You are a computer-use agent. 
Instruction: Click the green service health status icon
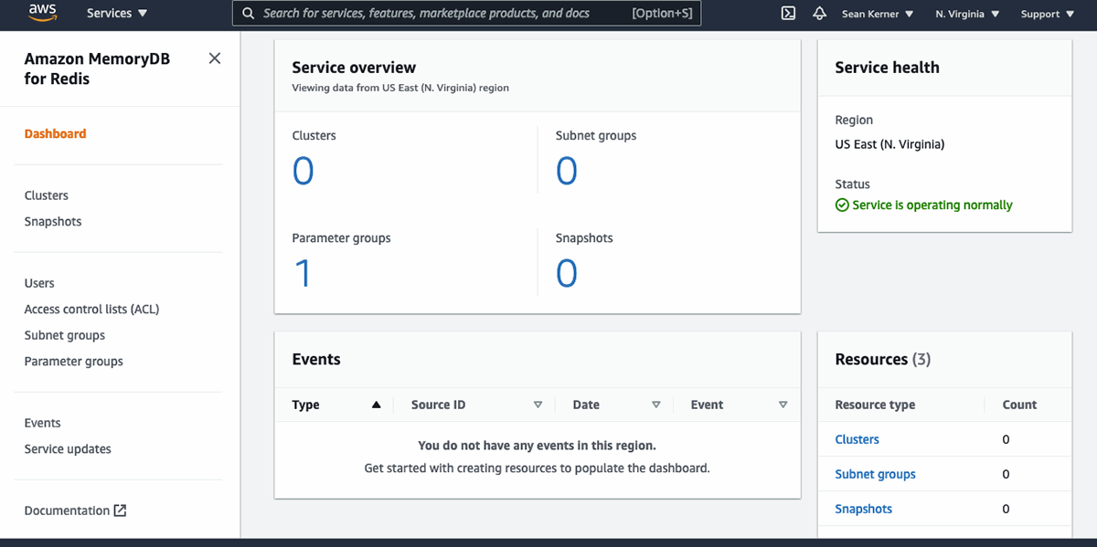pyautogui.click(x=842, y=205)
